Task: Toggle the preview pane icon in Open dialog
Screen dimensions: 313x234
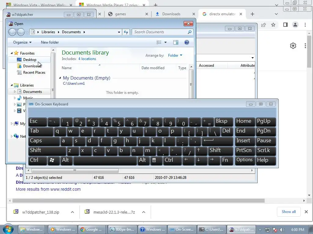Action: coord(176,42)
